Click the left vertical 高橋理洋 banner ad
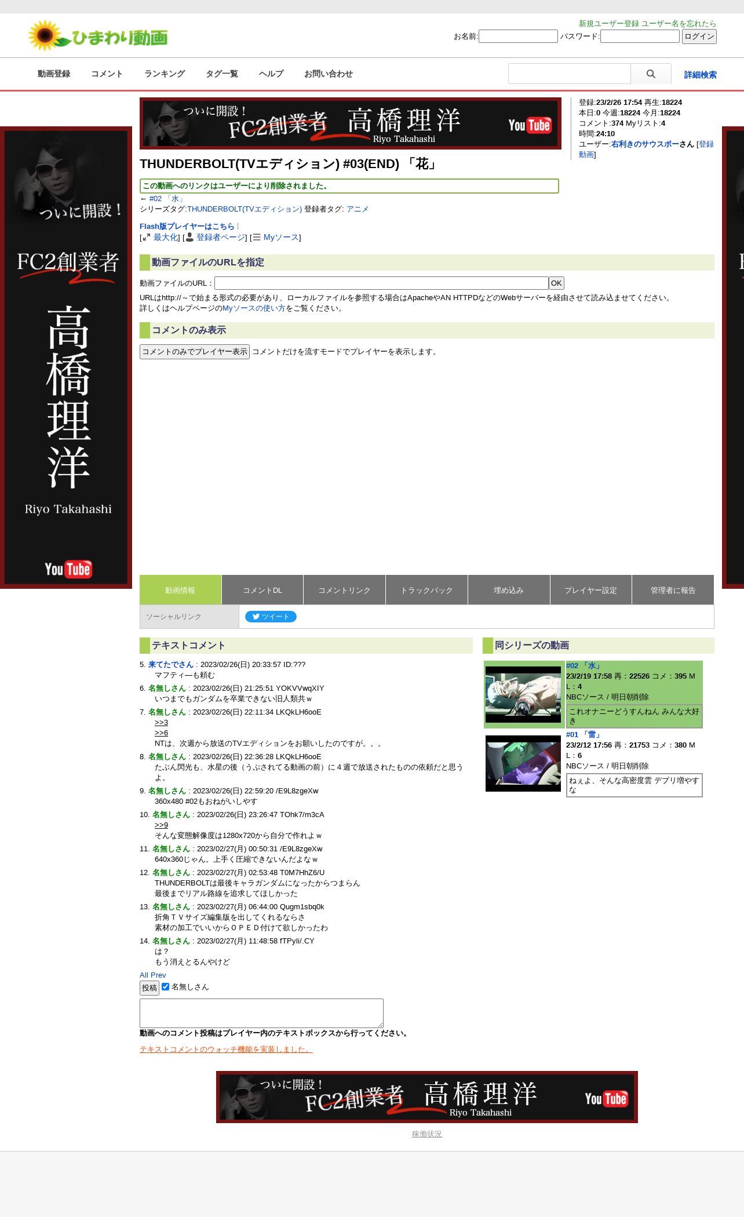The image size is (744, 1217). click(66, 358)
